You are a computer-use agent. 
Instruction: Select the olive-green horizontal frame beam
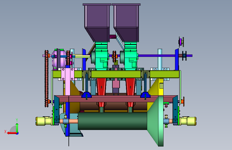tap(116, 74)
